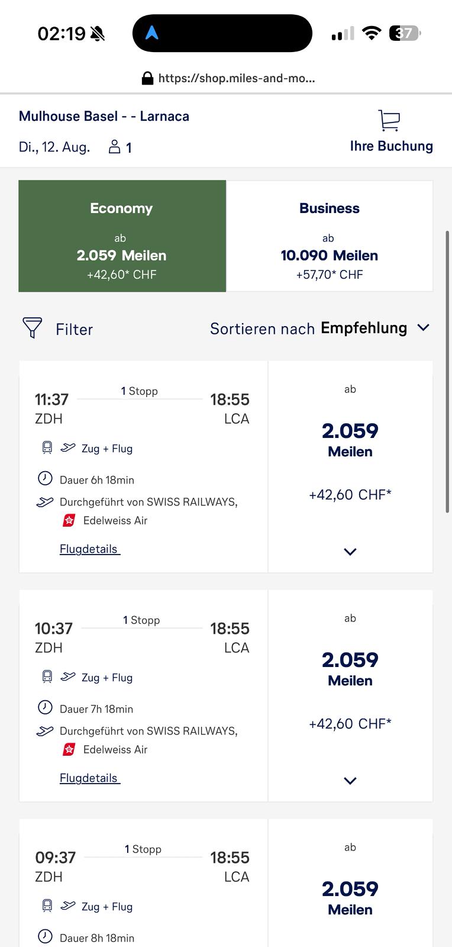452x947 pixels.
Task: Expand fare options for the 10:37 departure
Action: point(350,781)
